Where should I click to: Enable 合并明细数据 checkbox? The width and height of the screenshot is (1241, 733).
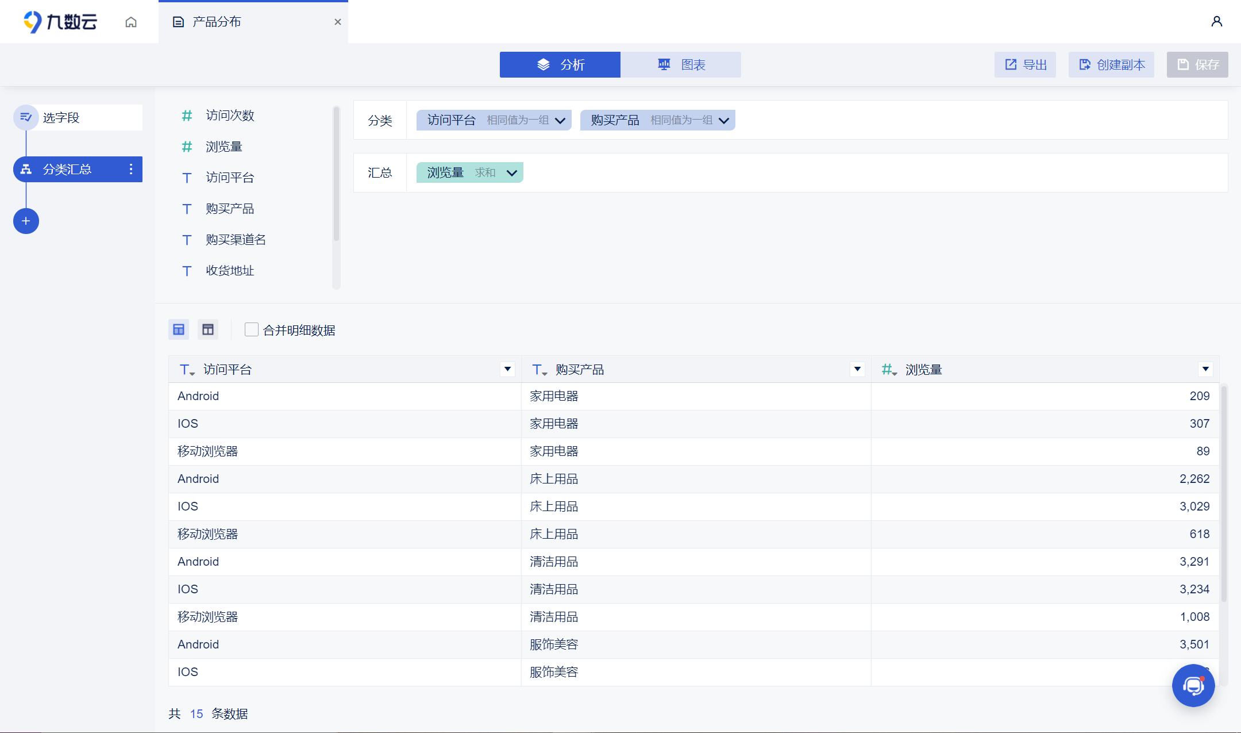(x=251, y=329)
